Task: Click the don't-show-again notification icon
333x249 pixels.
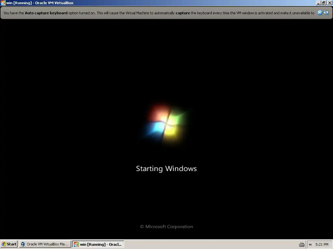Action: pos(326,13)
